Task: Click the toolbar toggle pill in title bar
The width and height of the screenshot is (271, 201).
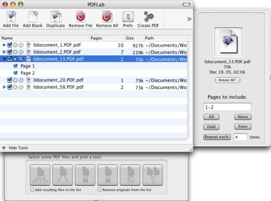Action: (186, 4)
